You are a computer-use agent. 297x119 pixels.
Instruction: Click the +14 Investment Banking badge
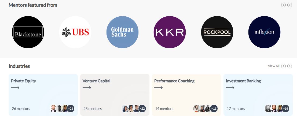(285, 109)
